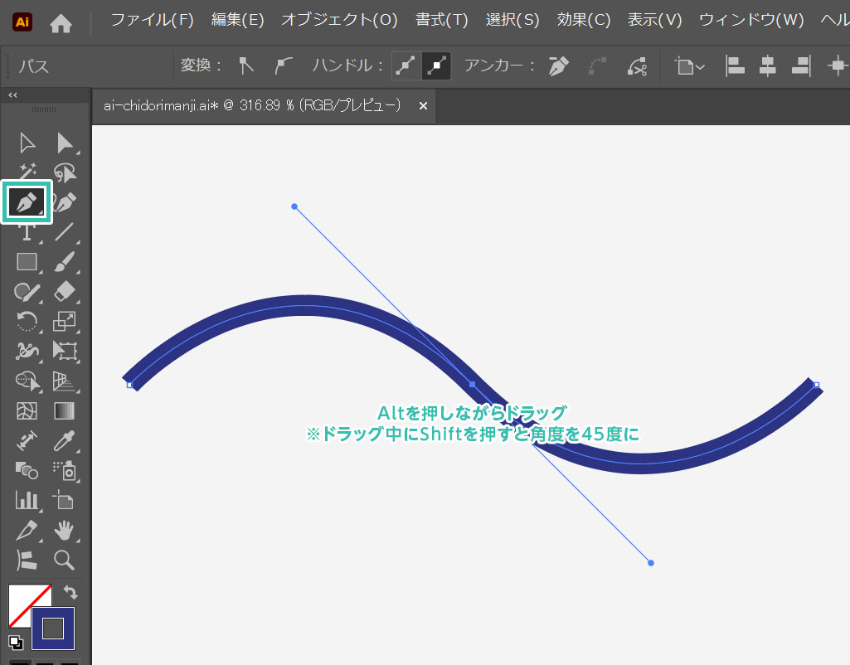Open the transform options dropdown

pyautogui.click(x=689, y=66)
